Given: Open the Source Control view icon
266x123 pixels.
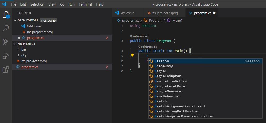Looking at the screenshot, I should tap(6, 42).
